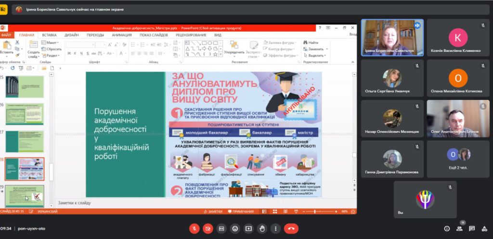Show the participants list panel
This screenshot has width=493, height=239.
pos(460,228)
